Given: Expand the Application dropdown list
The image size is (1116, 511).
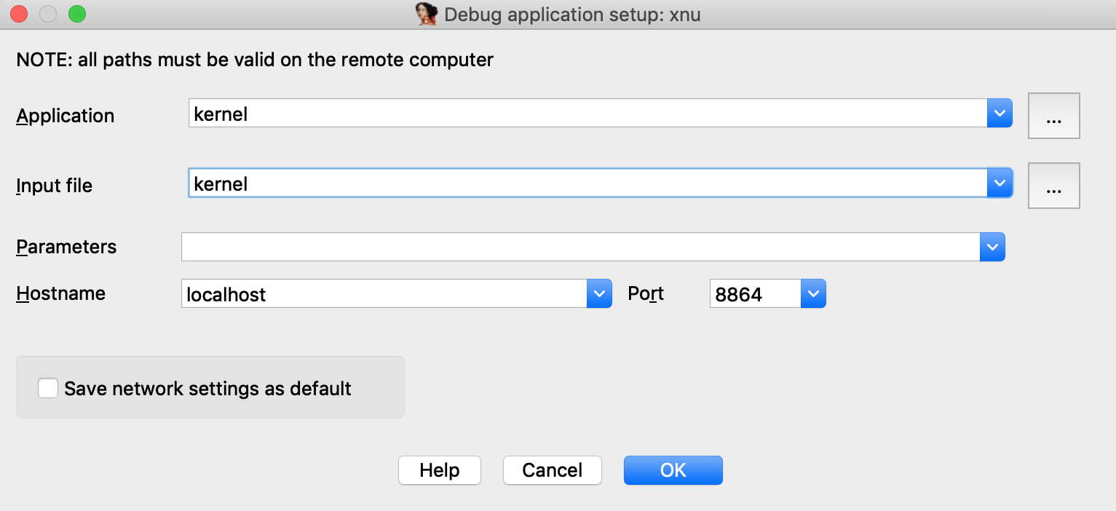Looking at the screenshot, I should tap(1000, 114).
